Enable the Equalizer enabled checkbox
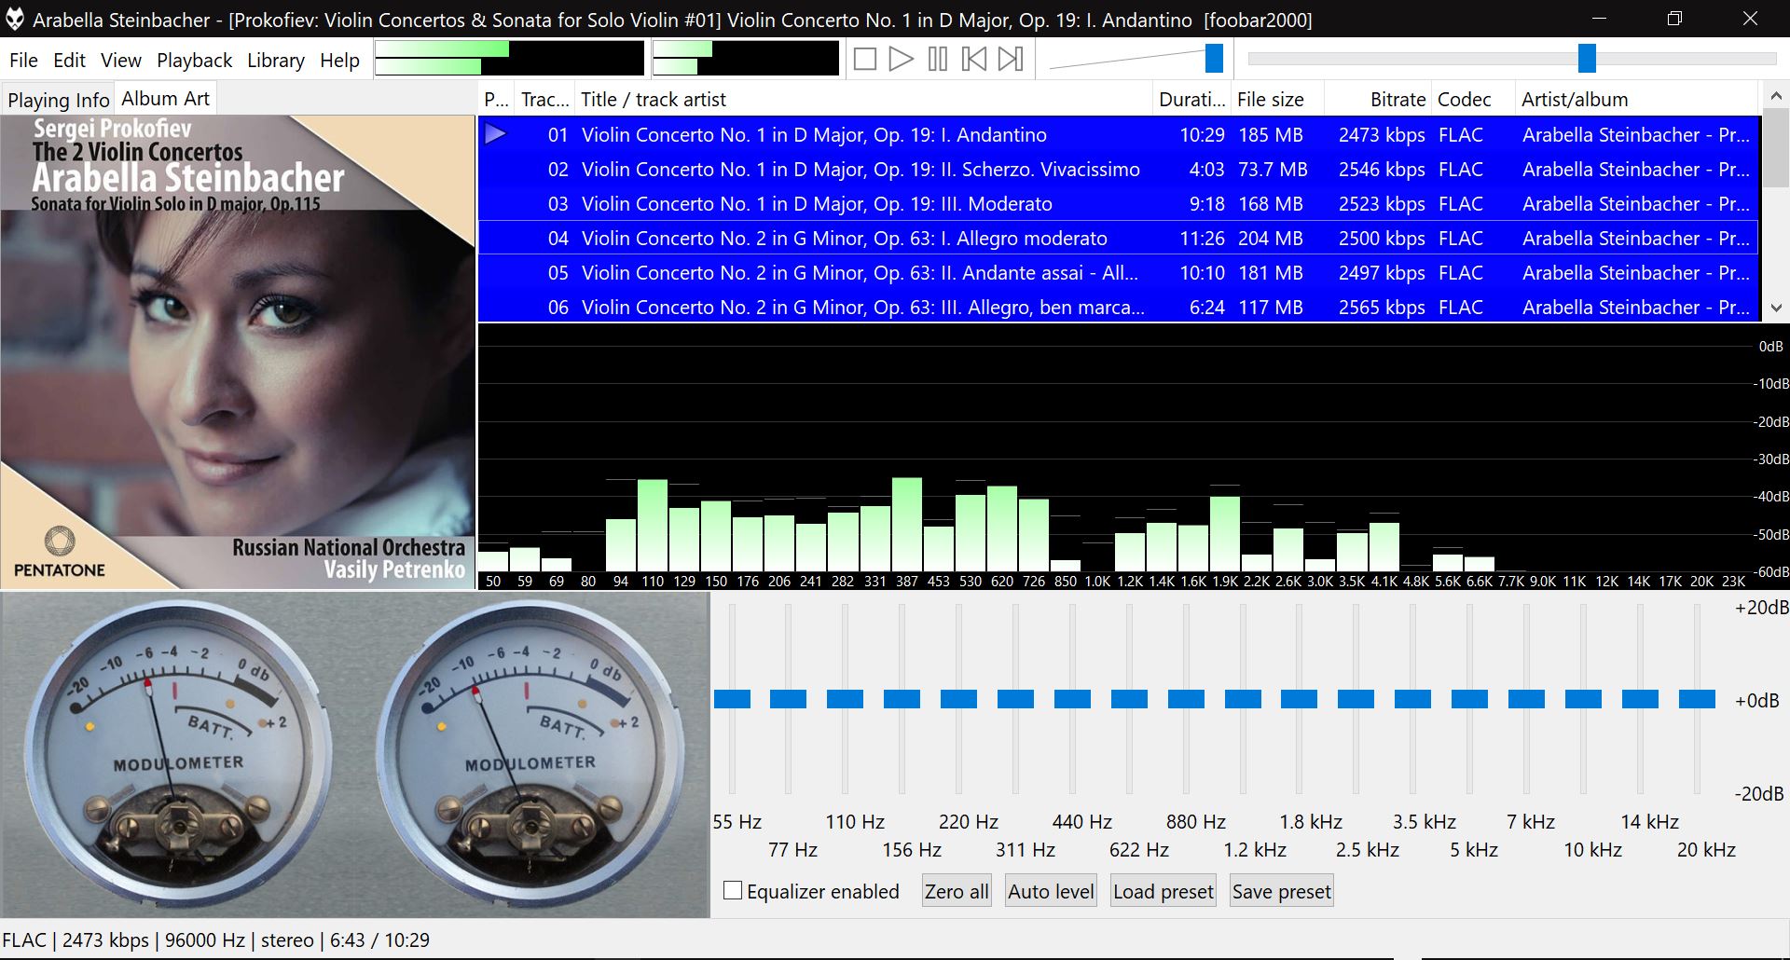 (x=733, y=891)
